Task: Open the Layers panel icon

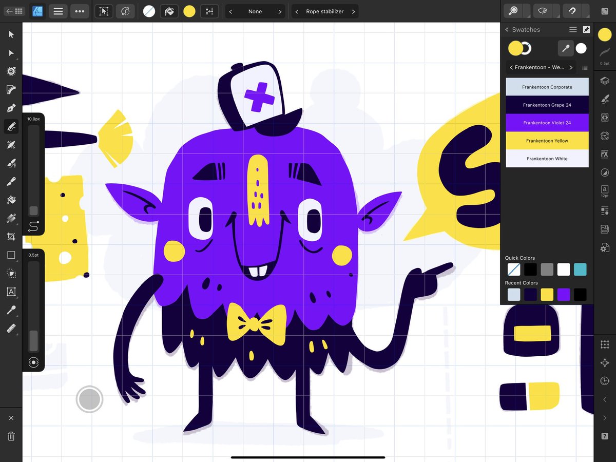Action: point(605,81)
